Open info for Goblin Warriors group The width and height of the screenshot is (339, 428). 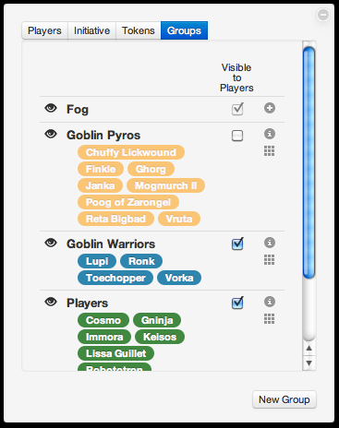[x=270, y=243]
